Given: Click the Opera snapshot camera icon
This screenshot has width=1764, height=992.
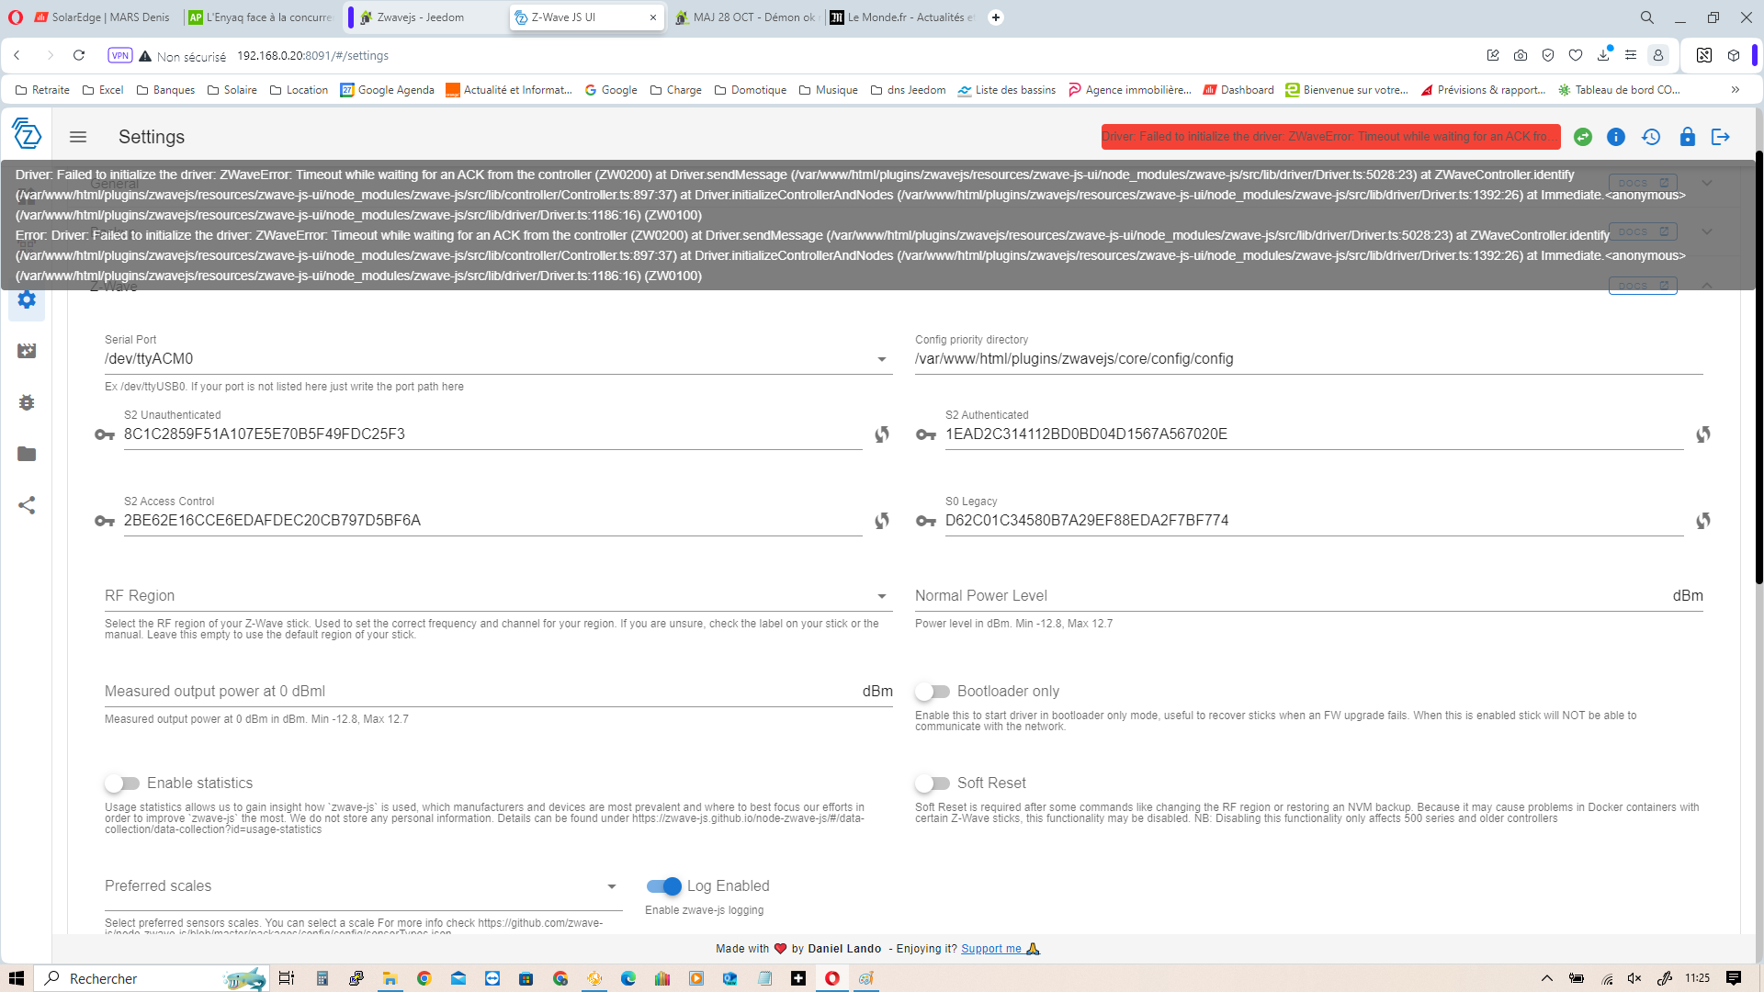Looking at the screenshot, I should point(1521,55).
